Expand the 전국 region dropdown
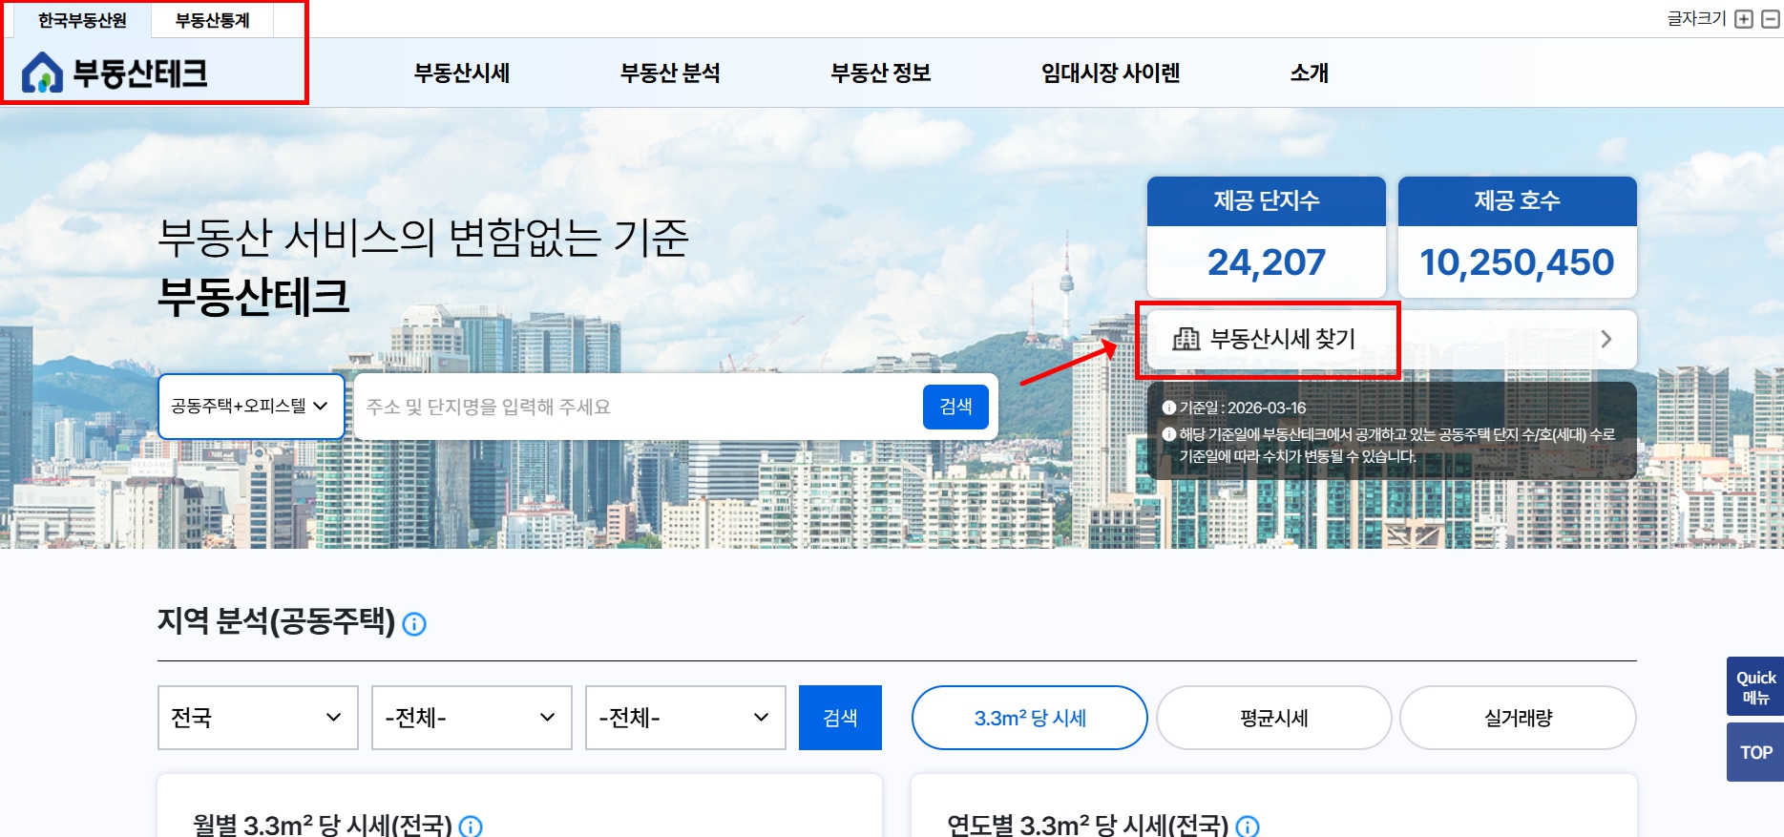 258,718
